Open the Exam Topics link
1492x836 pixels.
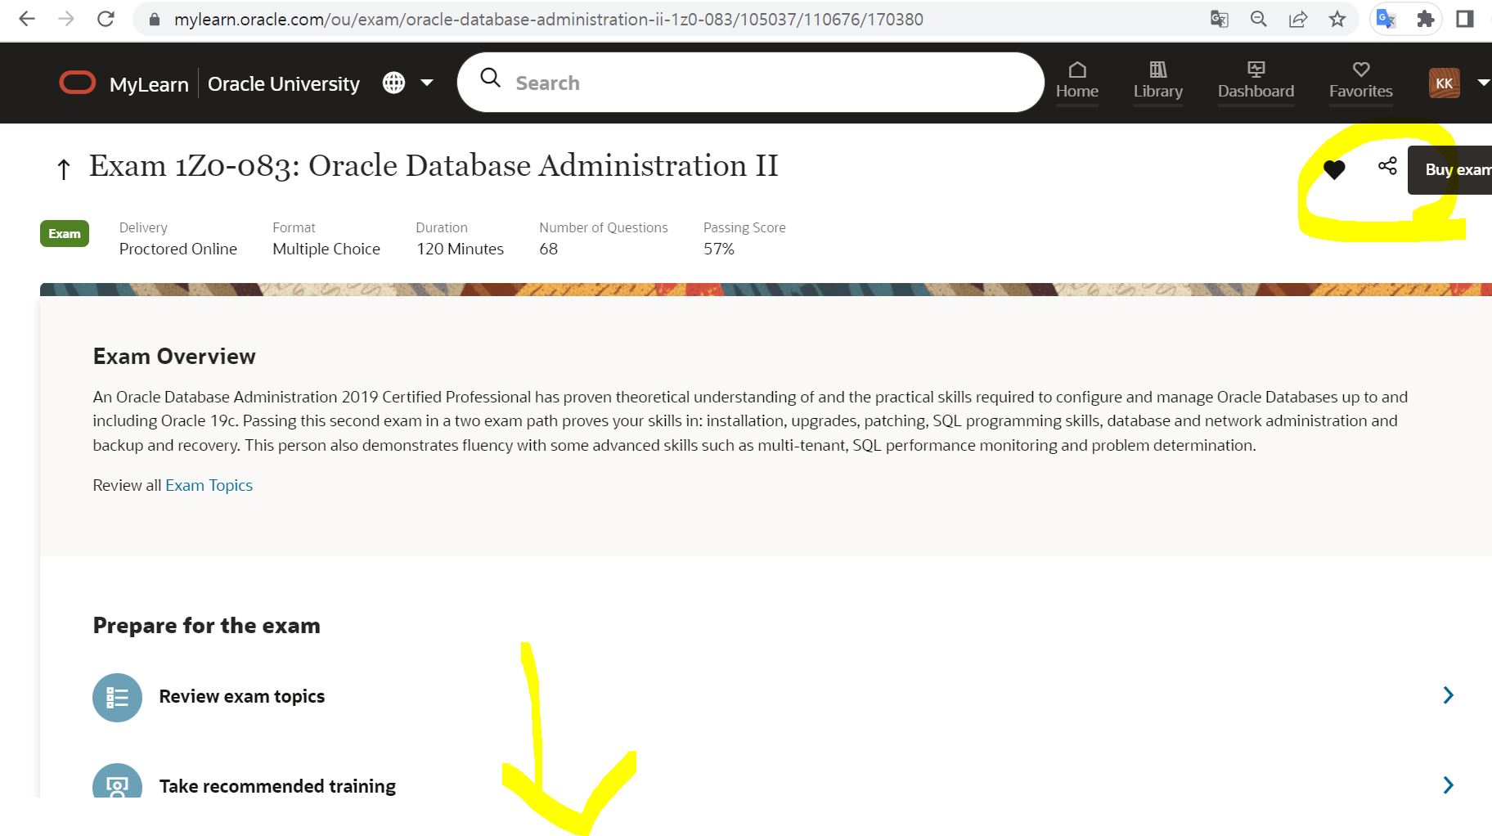pyautogui.click(x=209, y=485)
